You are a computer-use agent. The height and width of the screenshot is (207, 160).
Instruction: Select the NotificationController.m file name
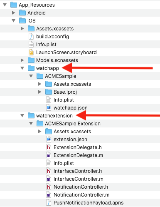pos(81,195)
